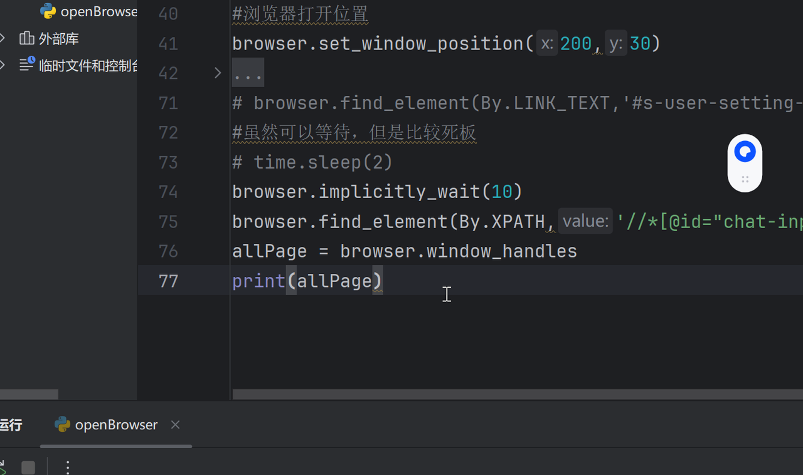Click the collapsed '...' code placeholder
This screenshot has height=475, width=803.
tap(248, 73)
